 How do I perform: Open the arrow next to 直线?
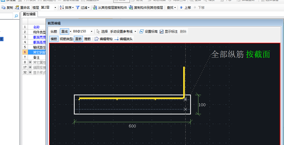point(70,32)
